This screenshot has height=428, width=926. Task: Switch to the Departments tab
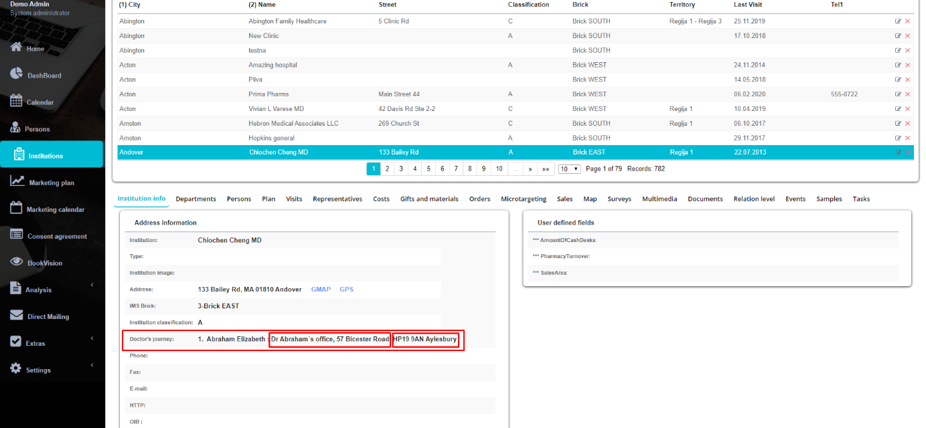[196, 199]
